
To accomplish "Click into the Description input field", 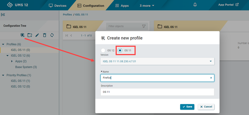I will tap(157, 92).
